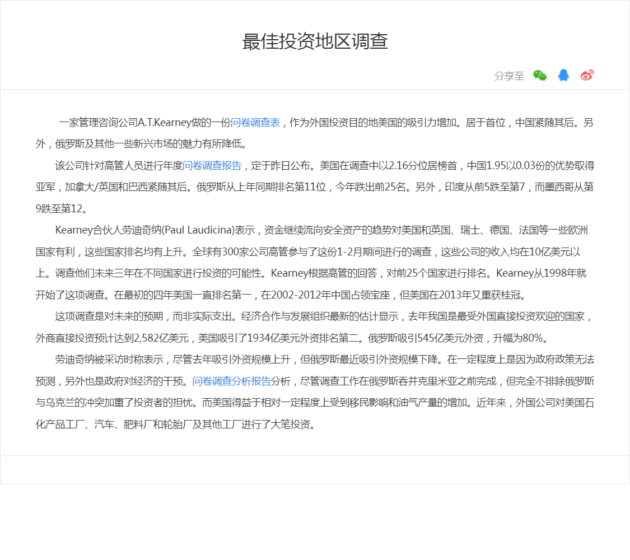
Task: Click the text 在2002-2012年中国占领宝座
Action: [325, 295]
